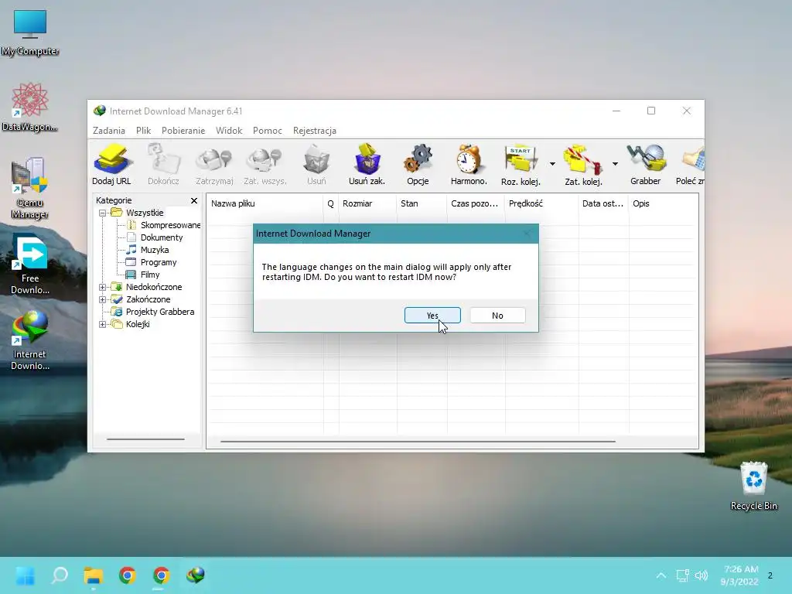Screen dimensions: 792x594
Task: Open the Recycle Bin desktop icon
Action: coord(753,486)
